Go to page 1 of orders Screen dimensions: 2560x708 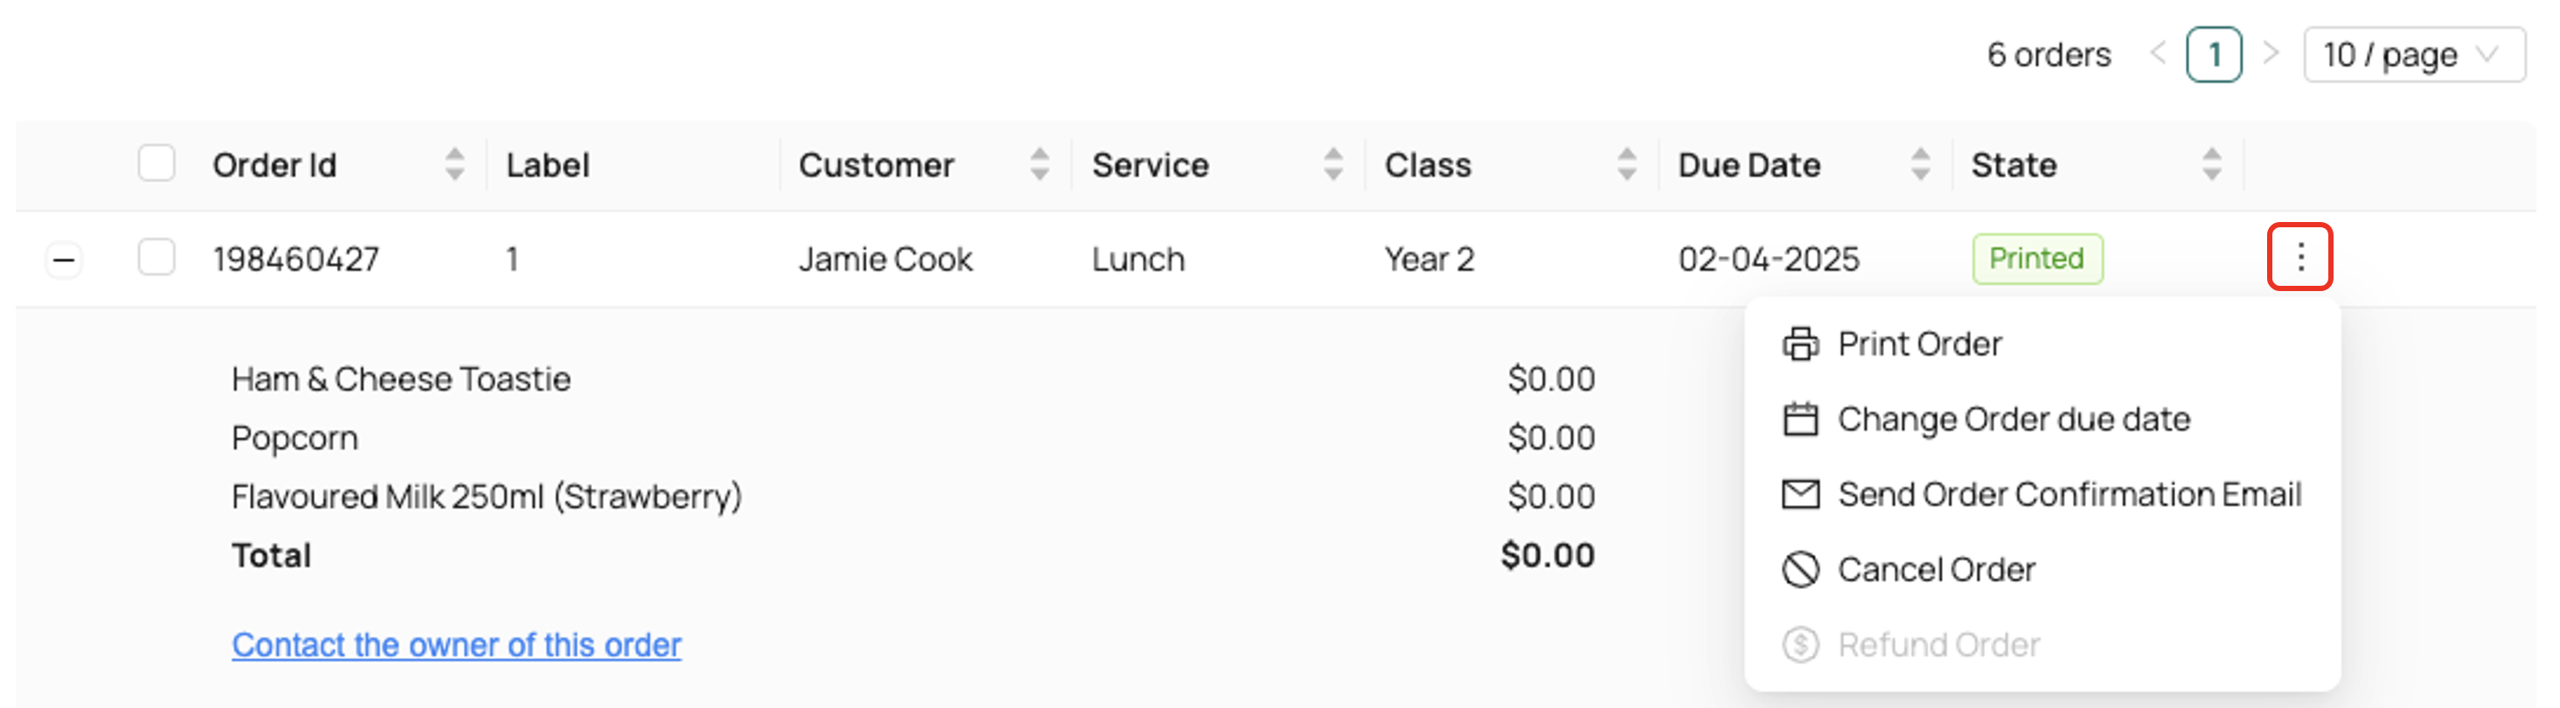(2213, 54)
